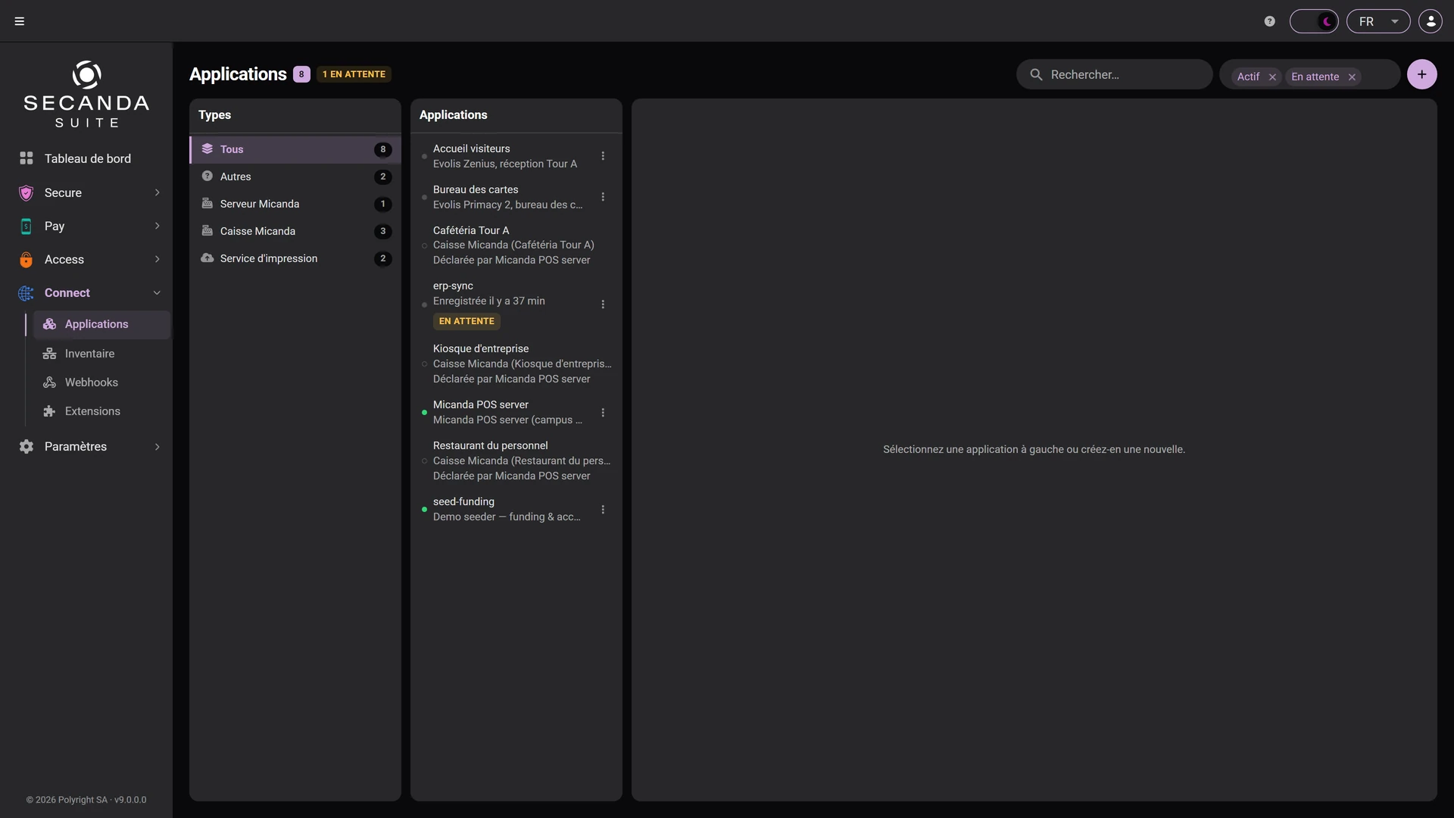Open Extensions in the sidebar
Image resolution: width=1454 pixels, height=818 pixels.
pos(101,411)
